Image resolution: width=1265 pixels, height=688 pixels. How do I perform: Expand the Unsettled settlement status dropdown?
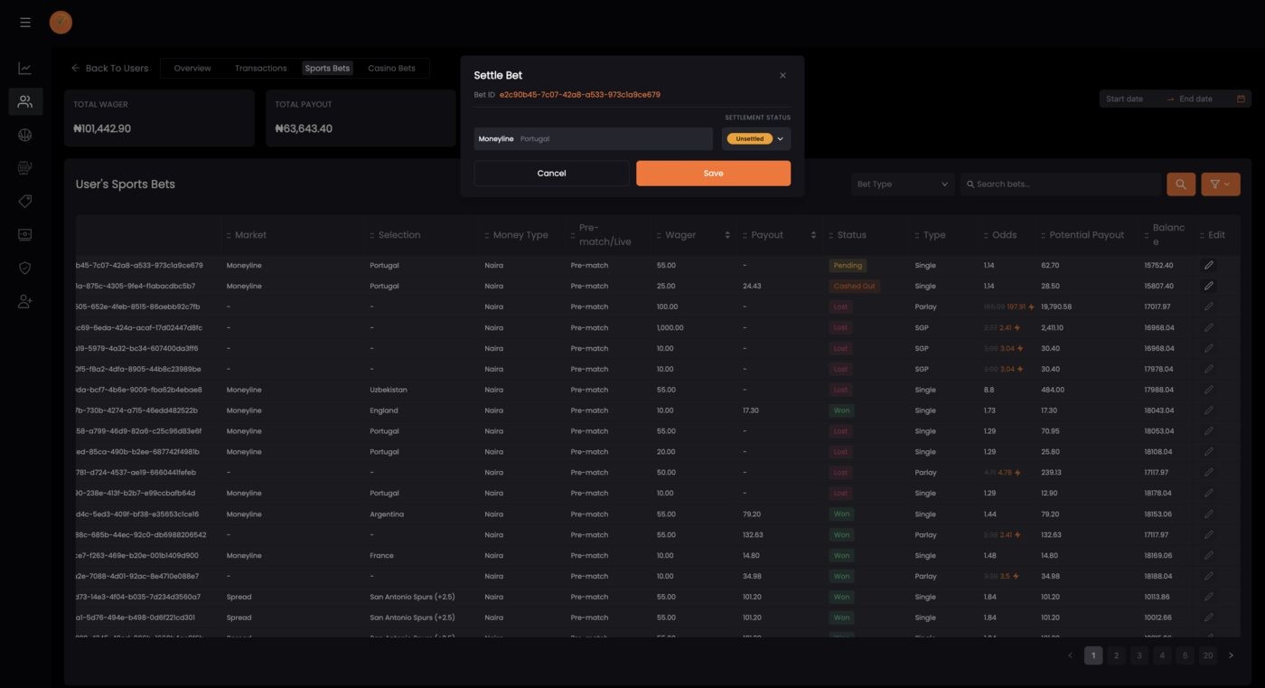point(756,139)
